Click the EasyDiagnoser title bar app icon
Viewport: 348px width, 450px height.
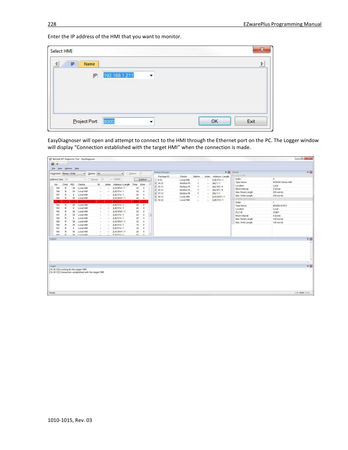[50, 159]
